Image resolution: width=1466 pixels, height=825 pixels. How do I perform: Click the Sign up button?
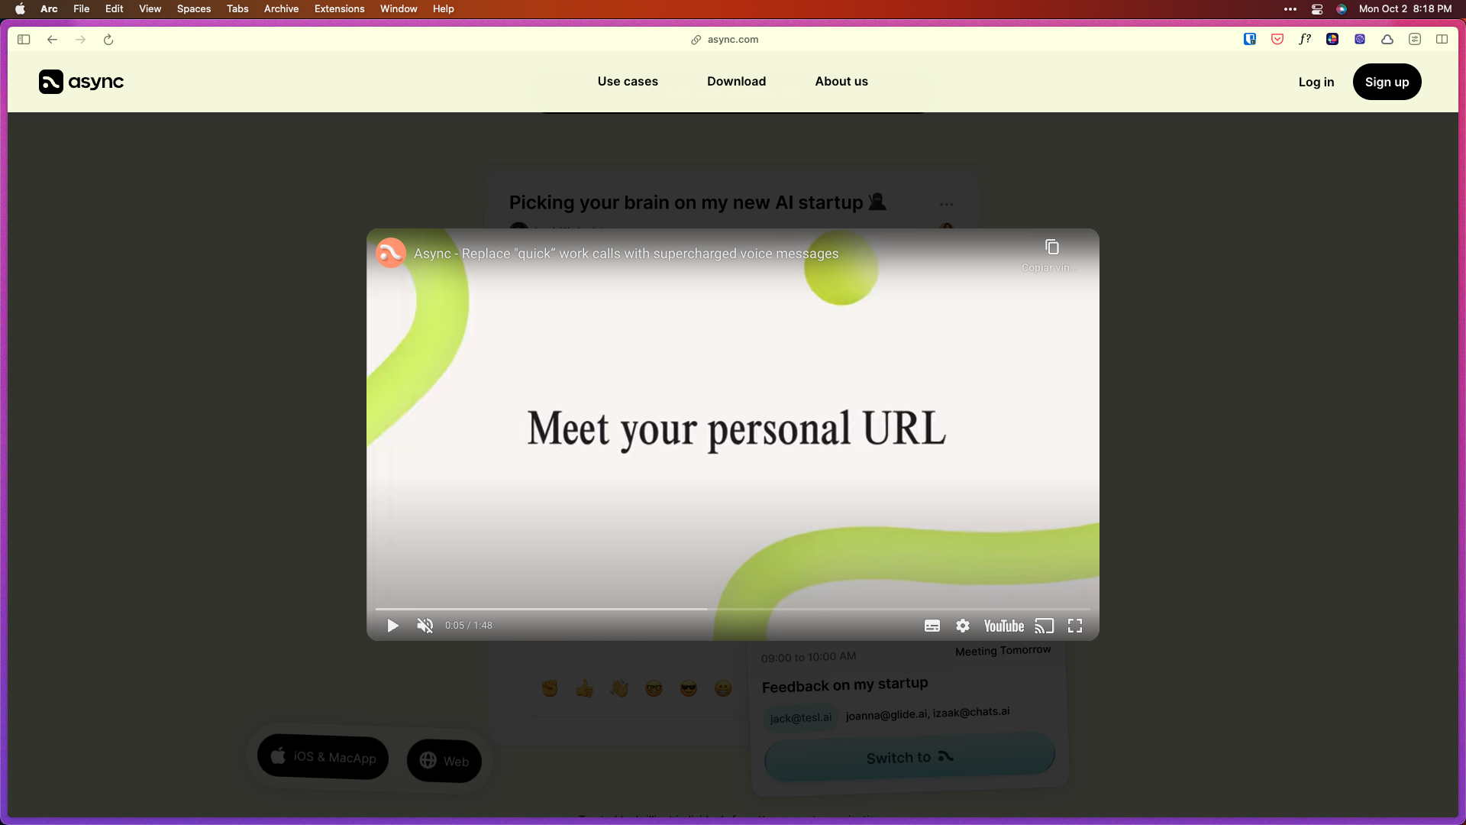[x=1387, y=82]
